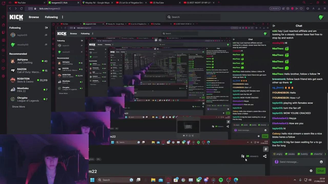Toggle the VPN badge in the address bar
The height and width of the screenshot is (184, 328).
point(31,8)
